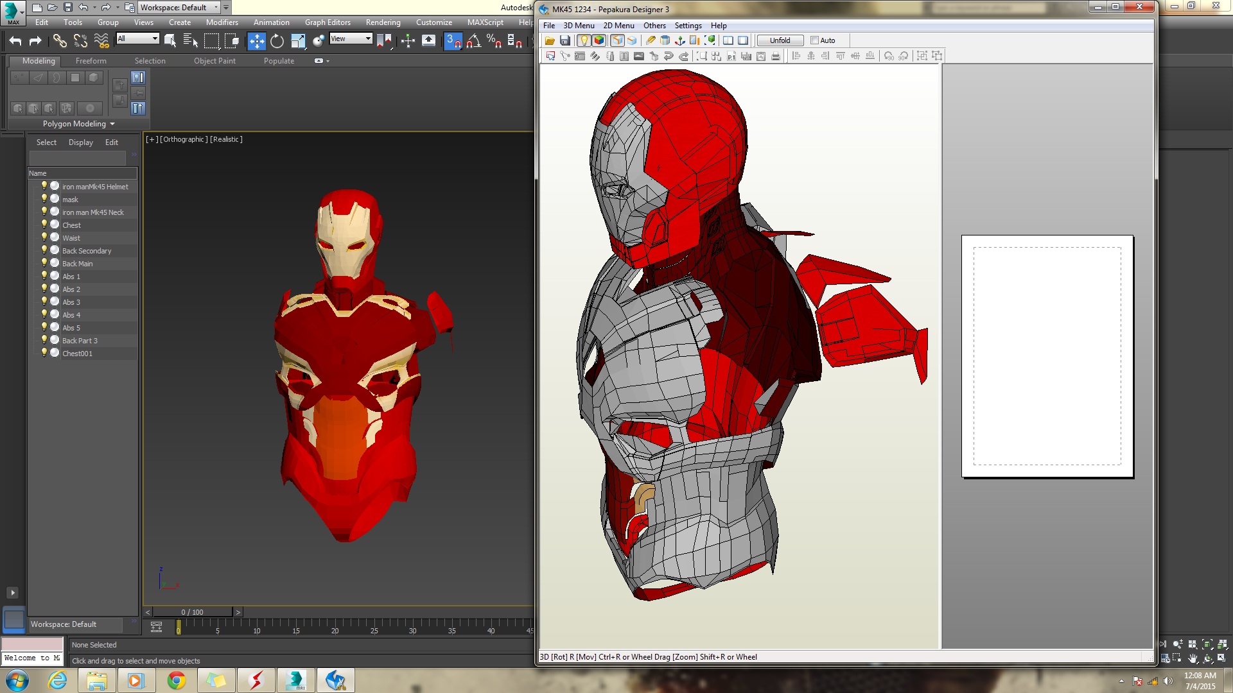The height and width of the screenshot is (693, 1233).
Task: Click the Select and Place tool
Action: (x=318, y=41)
